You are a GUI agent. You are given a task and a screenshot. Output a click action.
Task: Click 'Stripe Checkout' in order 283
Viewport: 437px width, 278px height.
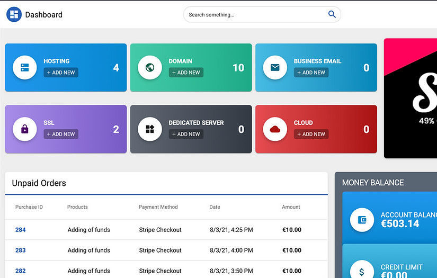pyautogui.click(x=160, y=250)
